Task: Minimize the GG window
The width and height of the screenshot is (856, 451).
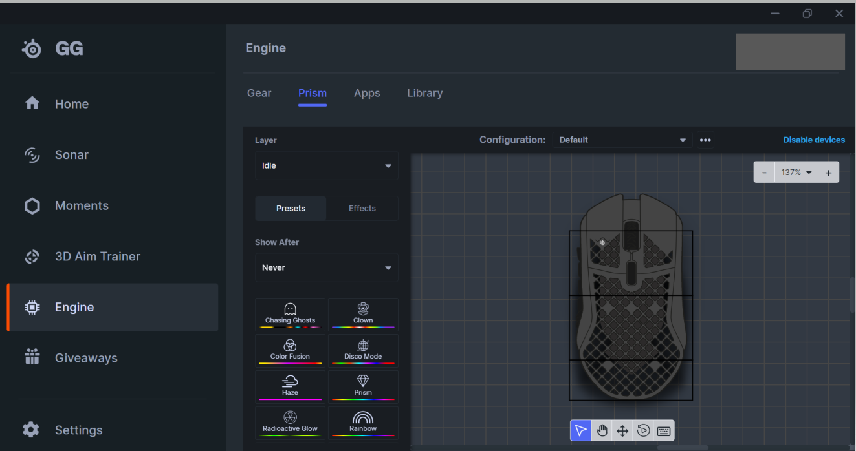Action: [x=775, y=14]
